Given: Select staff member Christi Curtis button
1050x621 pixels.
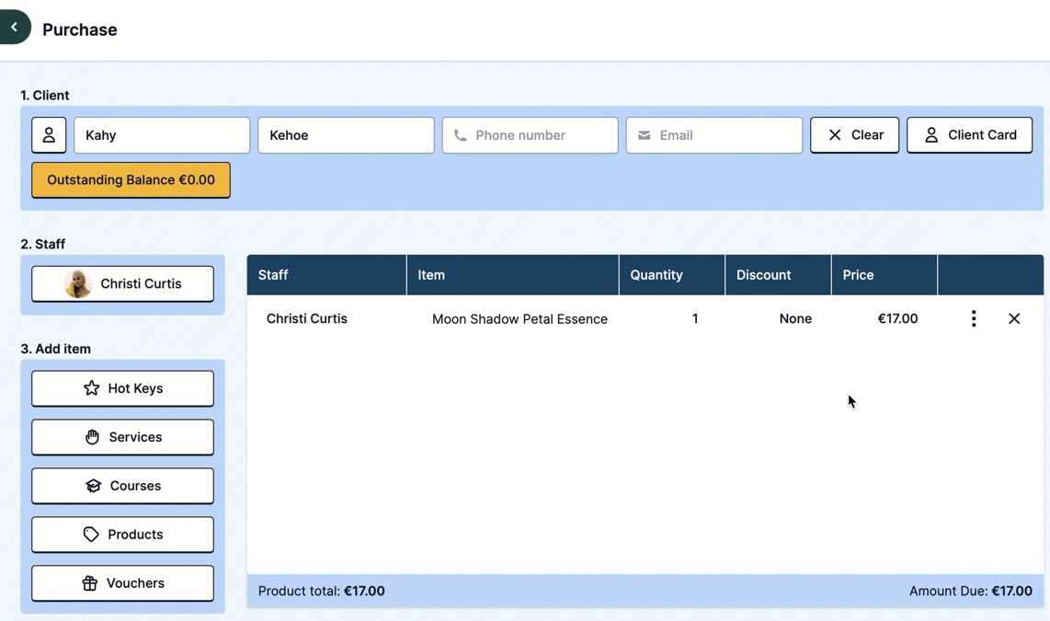Looking at the screenshot, I should tap(122, 284).
